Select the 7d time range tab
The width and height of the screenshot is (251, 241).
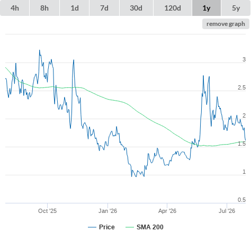(104, 8)
